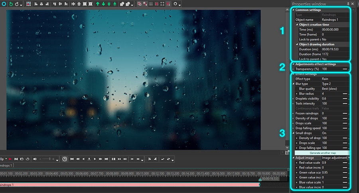Open dropdown next to the gear icon

[x=180, y=5]
